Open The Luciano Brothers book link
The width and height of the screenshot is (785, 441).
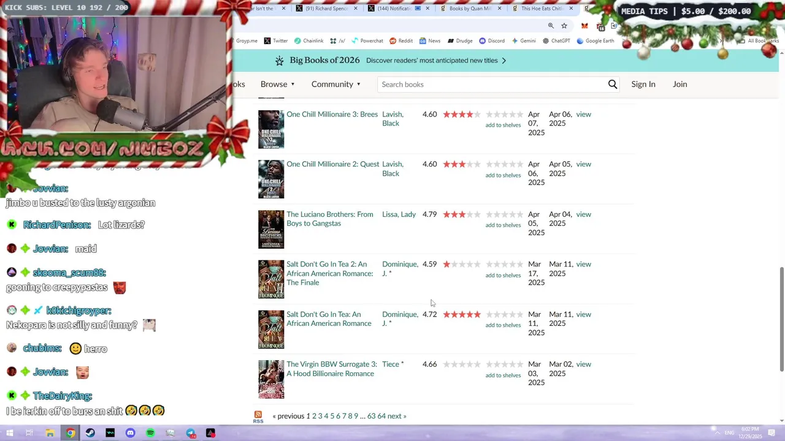(x=329, y=219)
